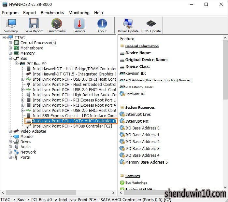
Task: Click the TTAC computer root icon
Action: [x=10, y=37]
